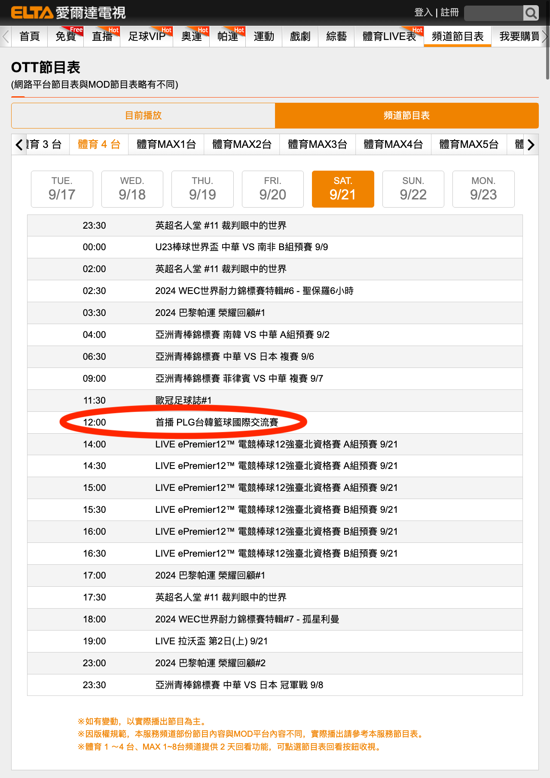Click 亞洲青棒錦標賽 菲律賓 VS 中華 row
The height and width of the screenshot is (778, 550).
[275, 379]
